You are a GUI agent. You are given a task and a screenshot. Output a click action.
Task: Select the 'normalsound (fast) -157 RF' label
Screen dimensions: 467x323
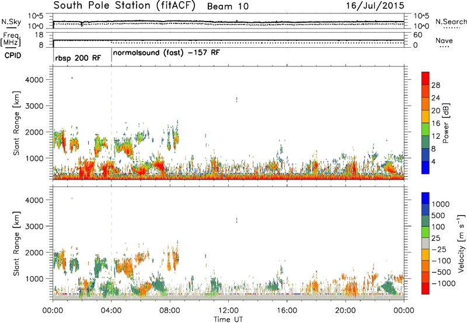[166, 53]
